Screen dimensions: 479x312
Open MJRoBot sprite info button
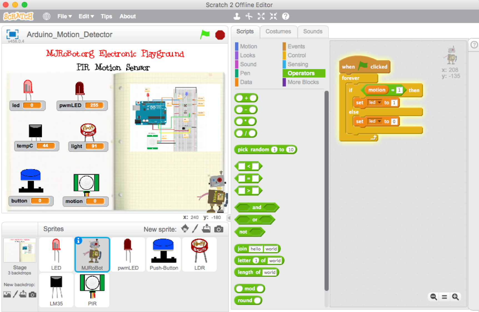coord(79,241)
